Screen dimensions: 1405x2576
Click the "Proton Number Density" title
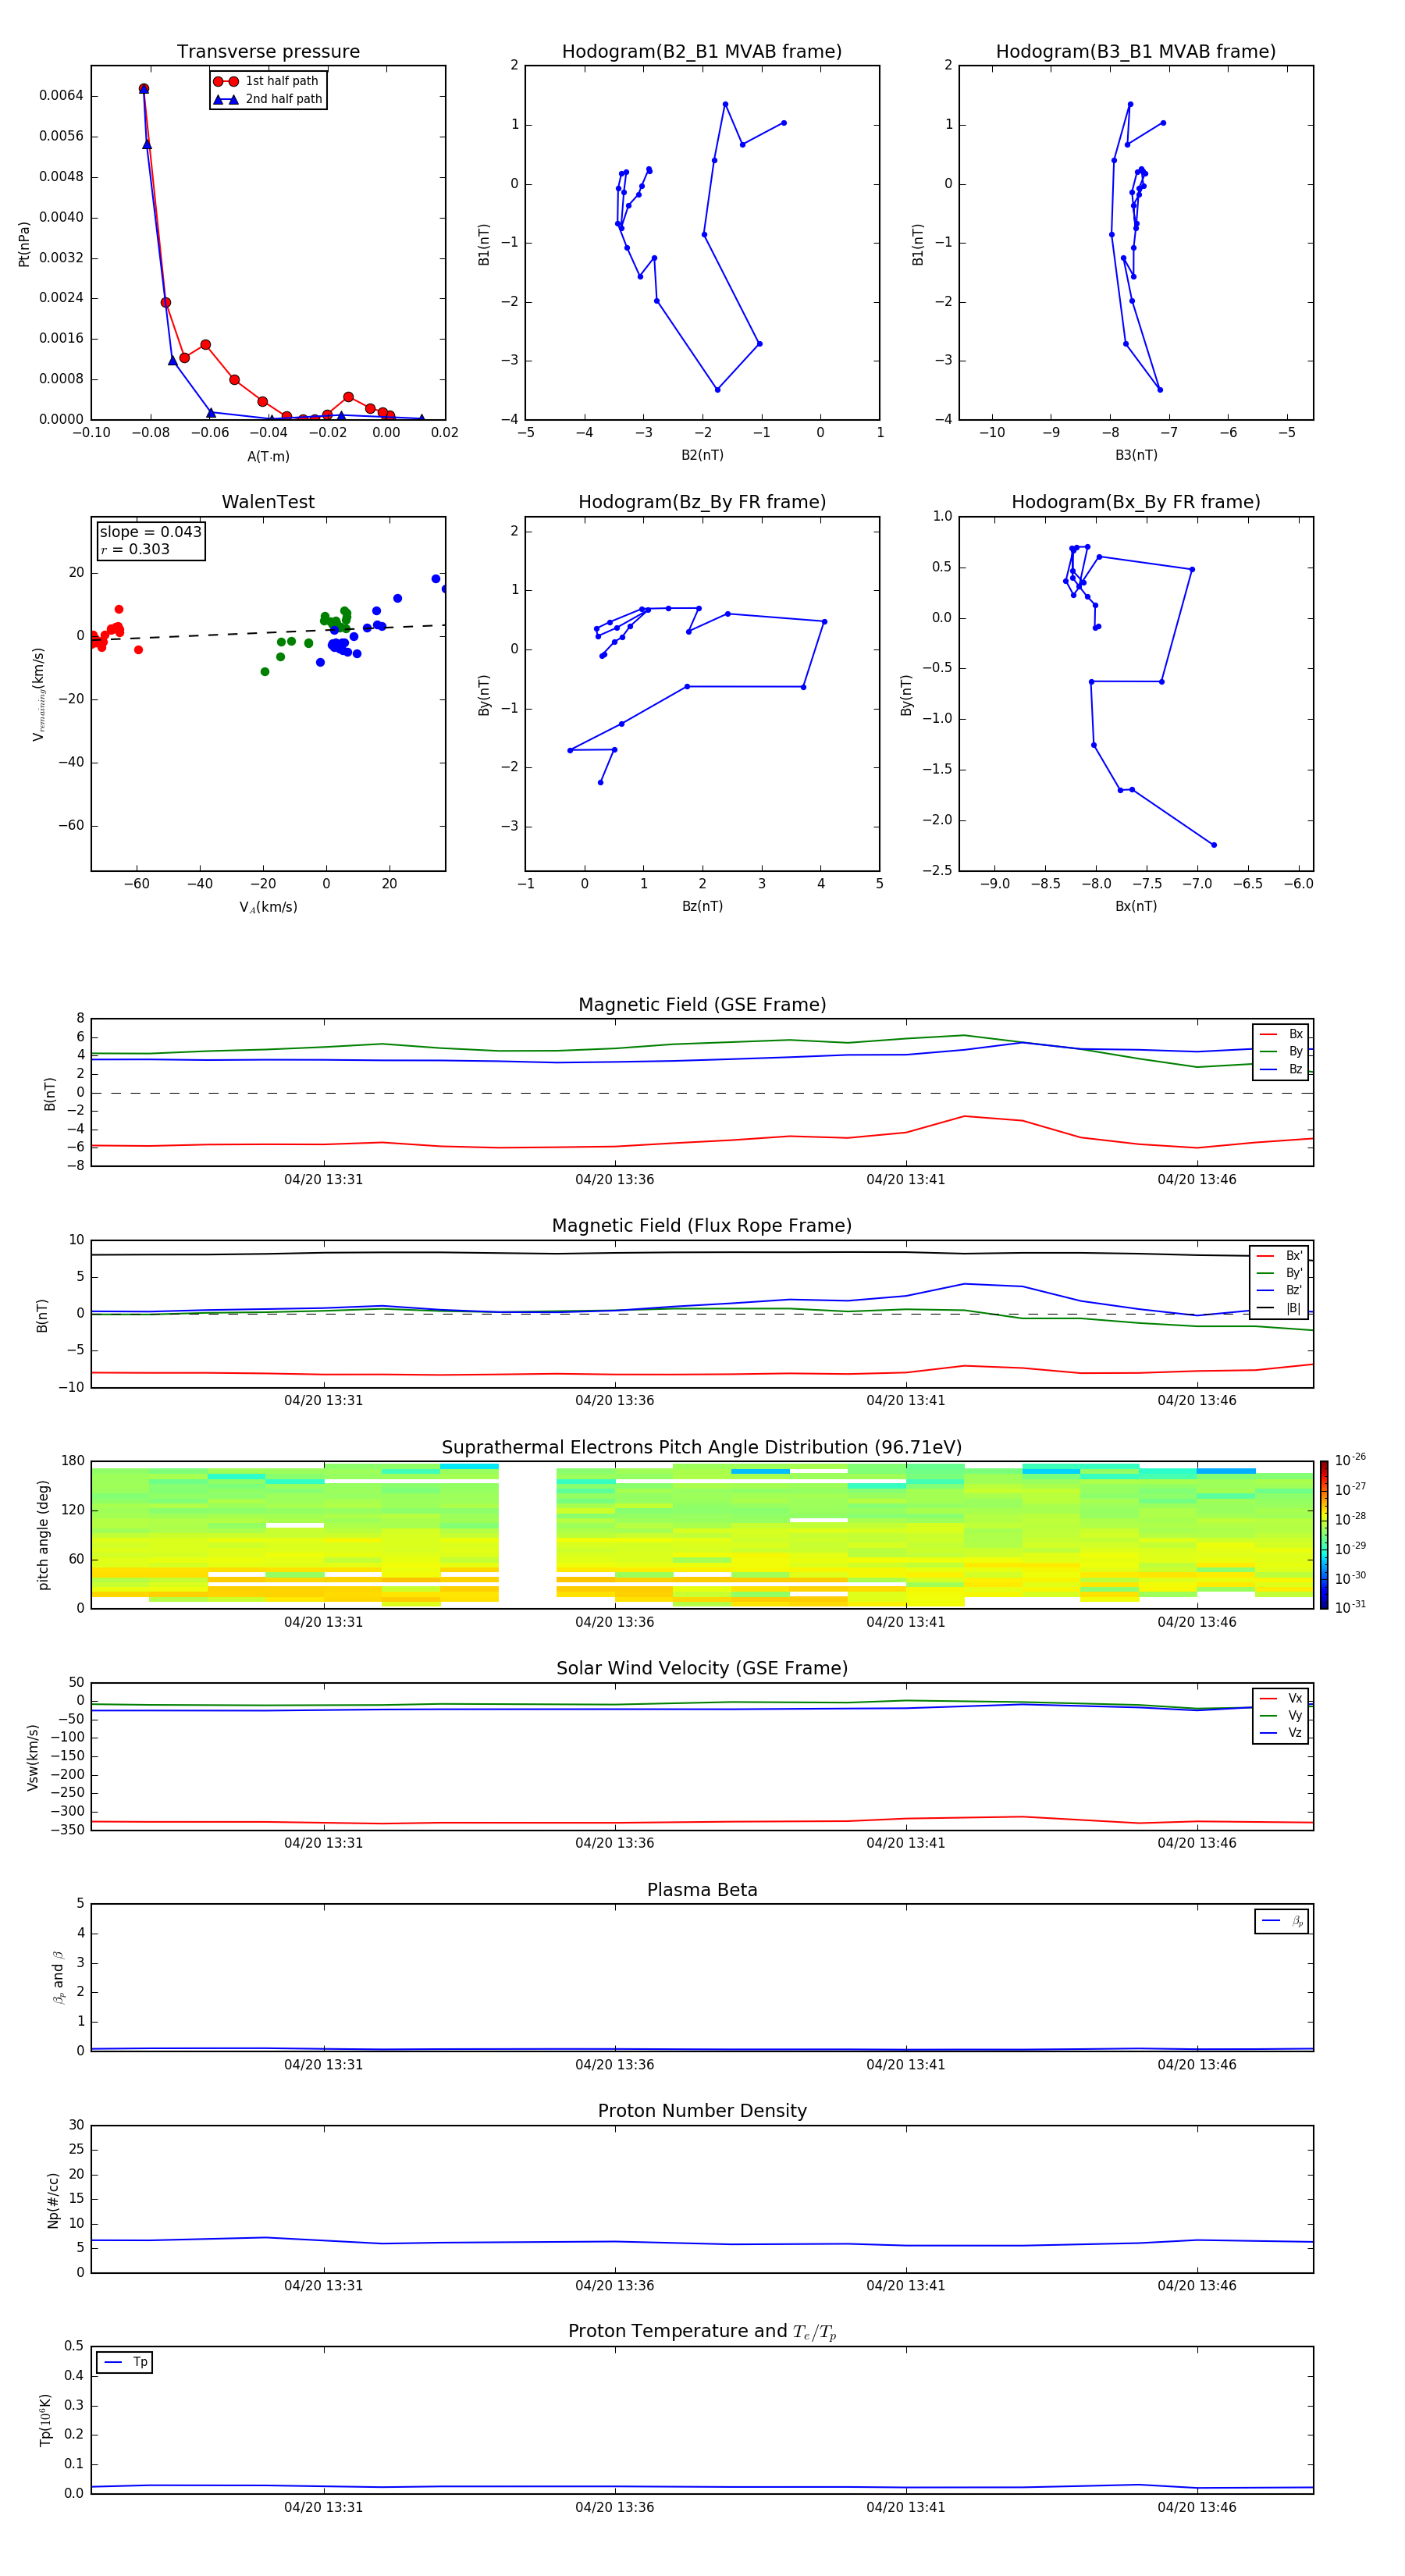tap(702, 2111)
